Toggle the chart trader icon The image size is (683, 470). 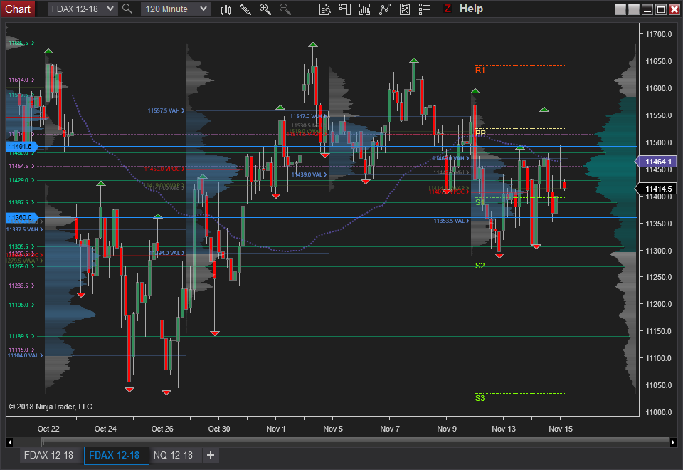coord(344,9)
